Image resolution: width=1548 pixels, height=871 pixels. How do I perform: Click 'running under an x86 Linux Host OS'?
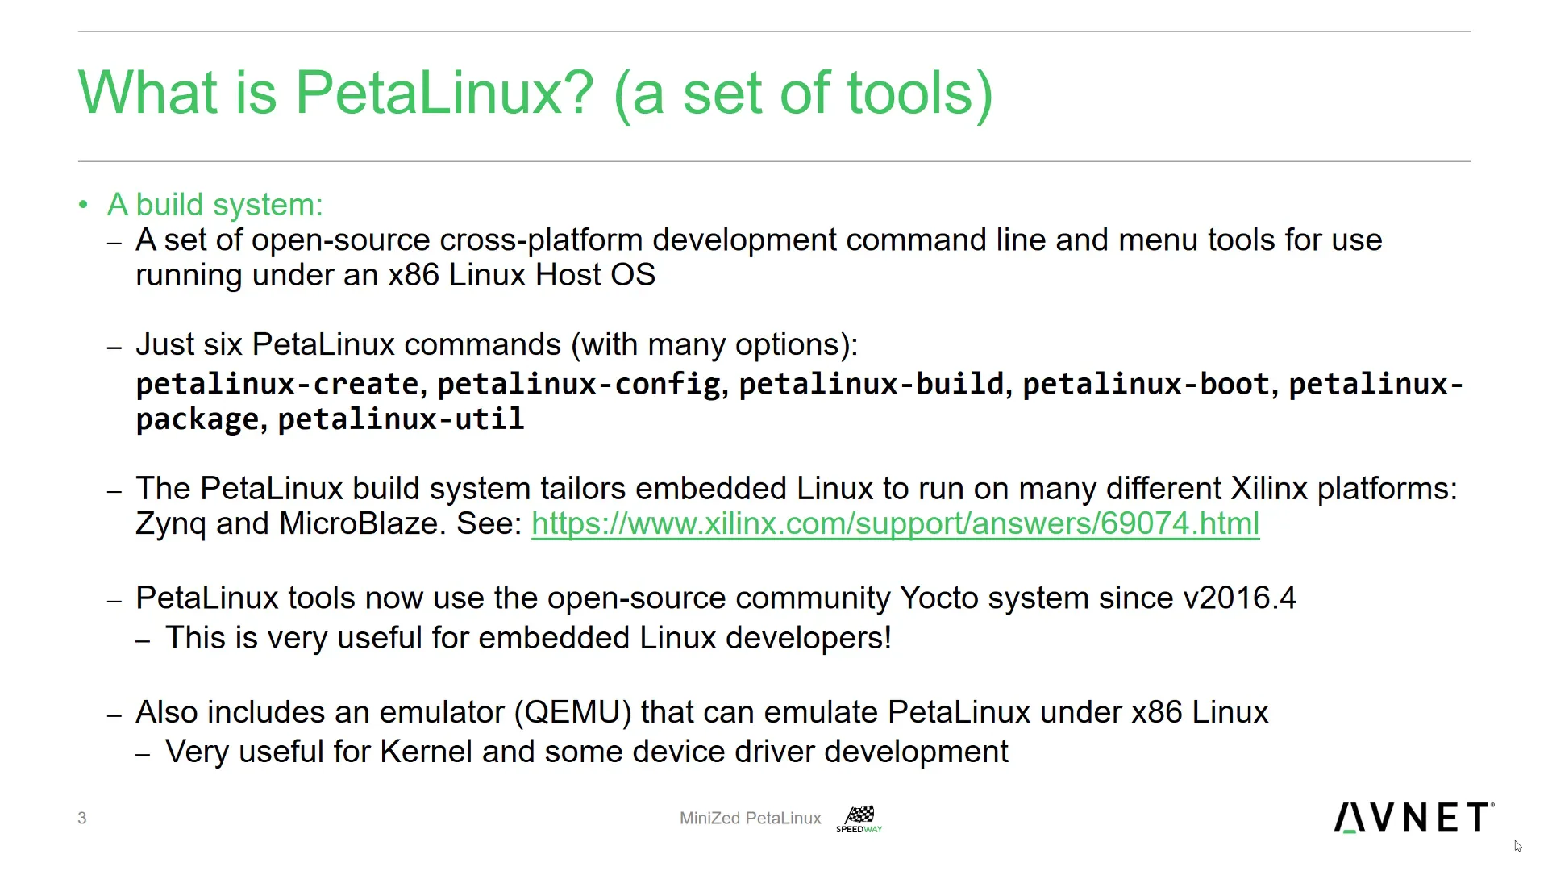[x=395, y=275]
